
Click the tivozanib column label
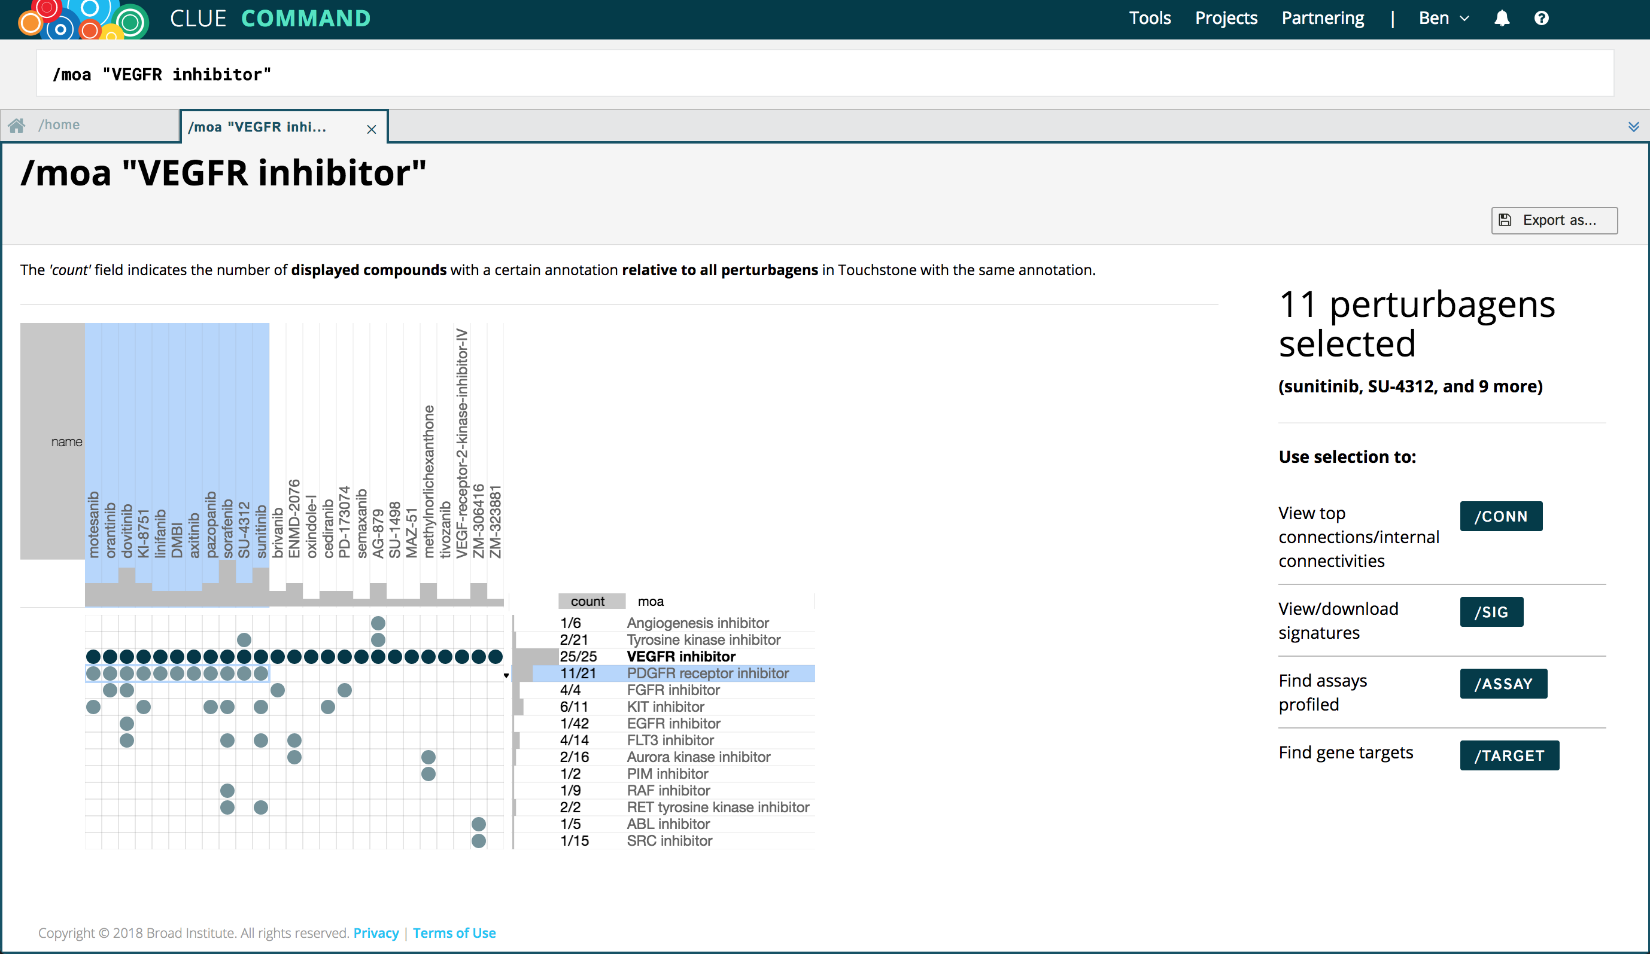445,530
